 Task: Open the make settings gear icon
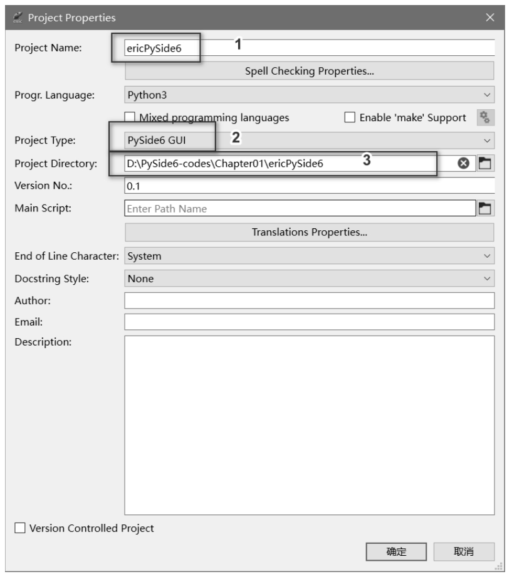[485, 117]
